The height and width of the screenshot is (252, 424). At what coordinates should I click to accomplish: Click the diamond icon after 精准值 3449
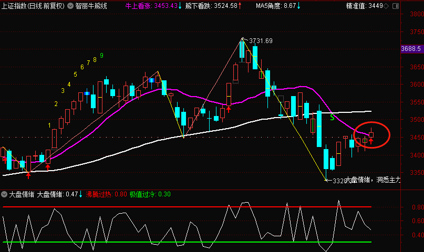point(386,6)
